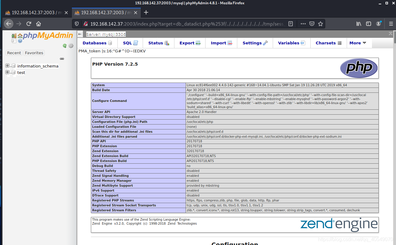Open the Export tab

[190, 43]
